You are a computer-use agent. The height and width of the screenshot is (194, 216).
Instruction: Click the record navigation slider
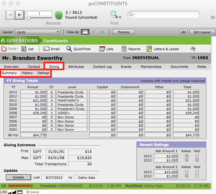coord(29,18)
